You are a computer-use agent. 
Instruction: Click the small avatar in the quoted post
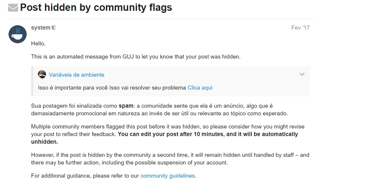coord(42,74)
